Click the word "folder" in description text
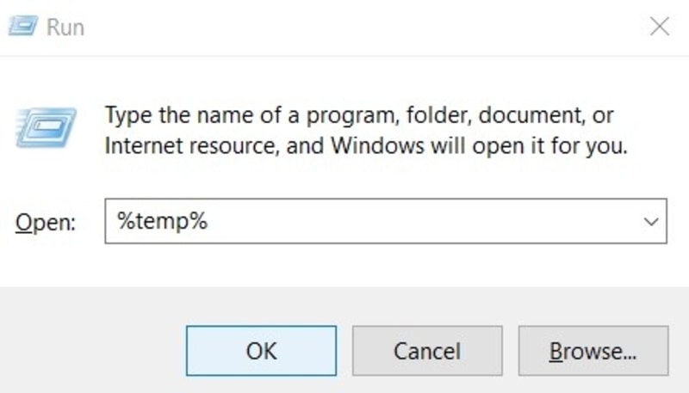689x393 pixels. [x=439, y=115]
